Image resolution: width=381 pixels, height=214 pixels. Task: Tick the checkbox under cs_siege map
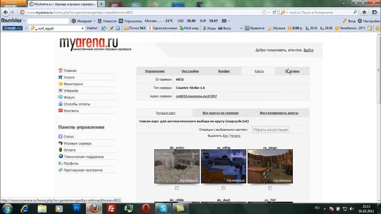[x=270, y=188]
